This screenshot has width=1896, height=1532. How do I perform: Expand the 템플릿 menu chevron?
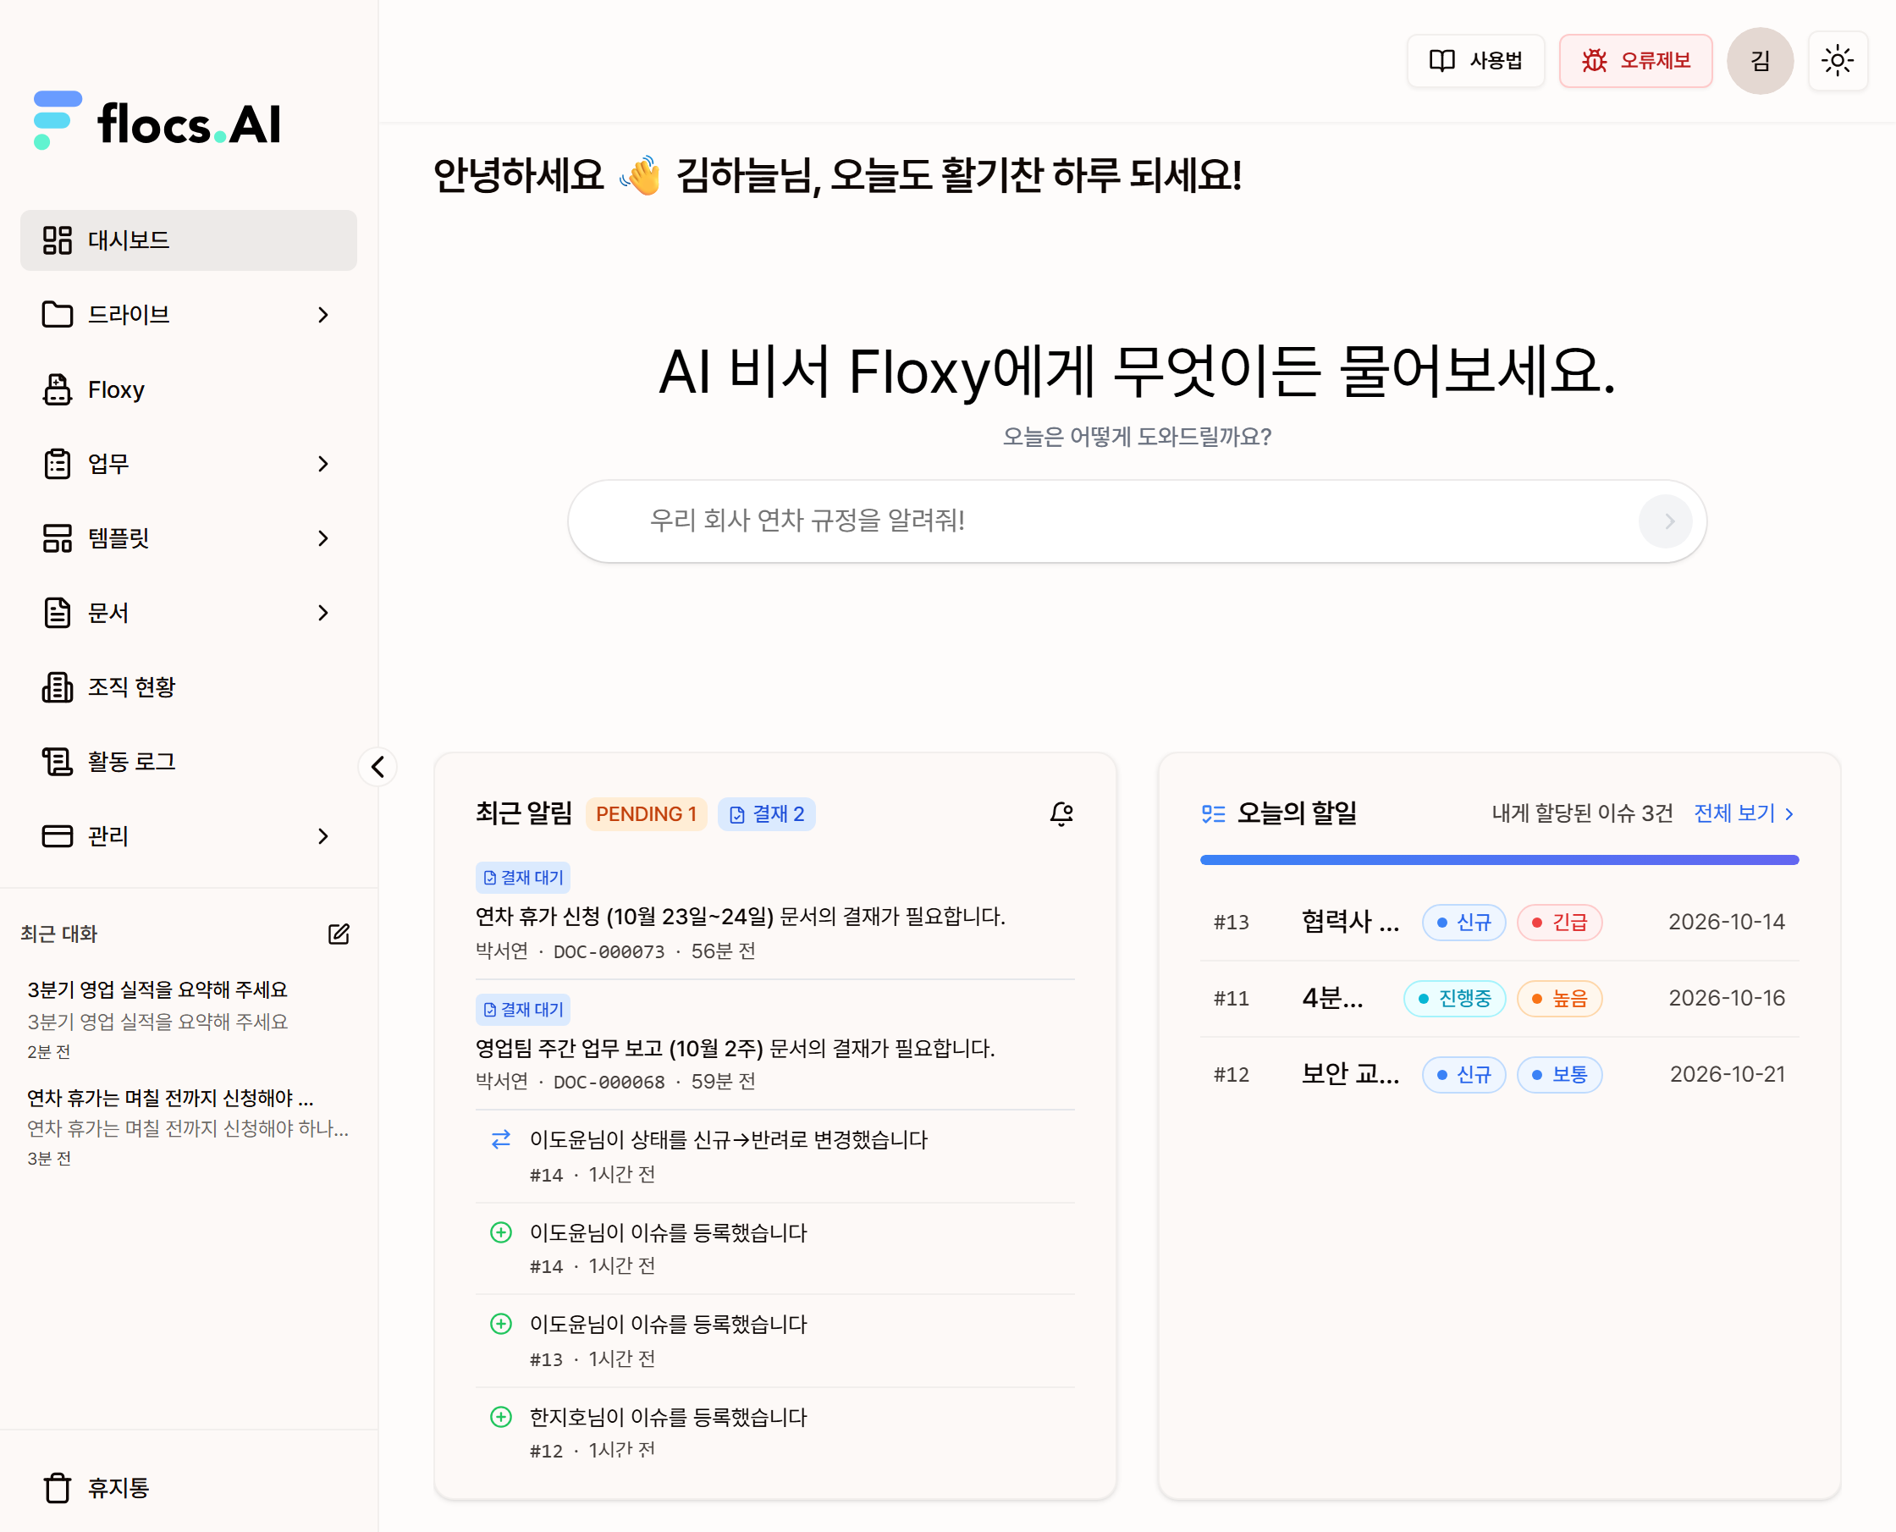[x=322, y=537]
